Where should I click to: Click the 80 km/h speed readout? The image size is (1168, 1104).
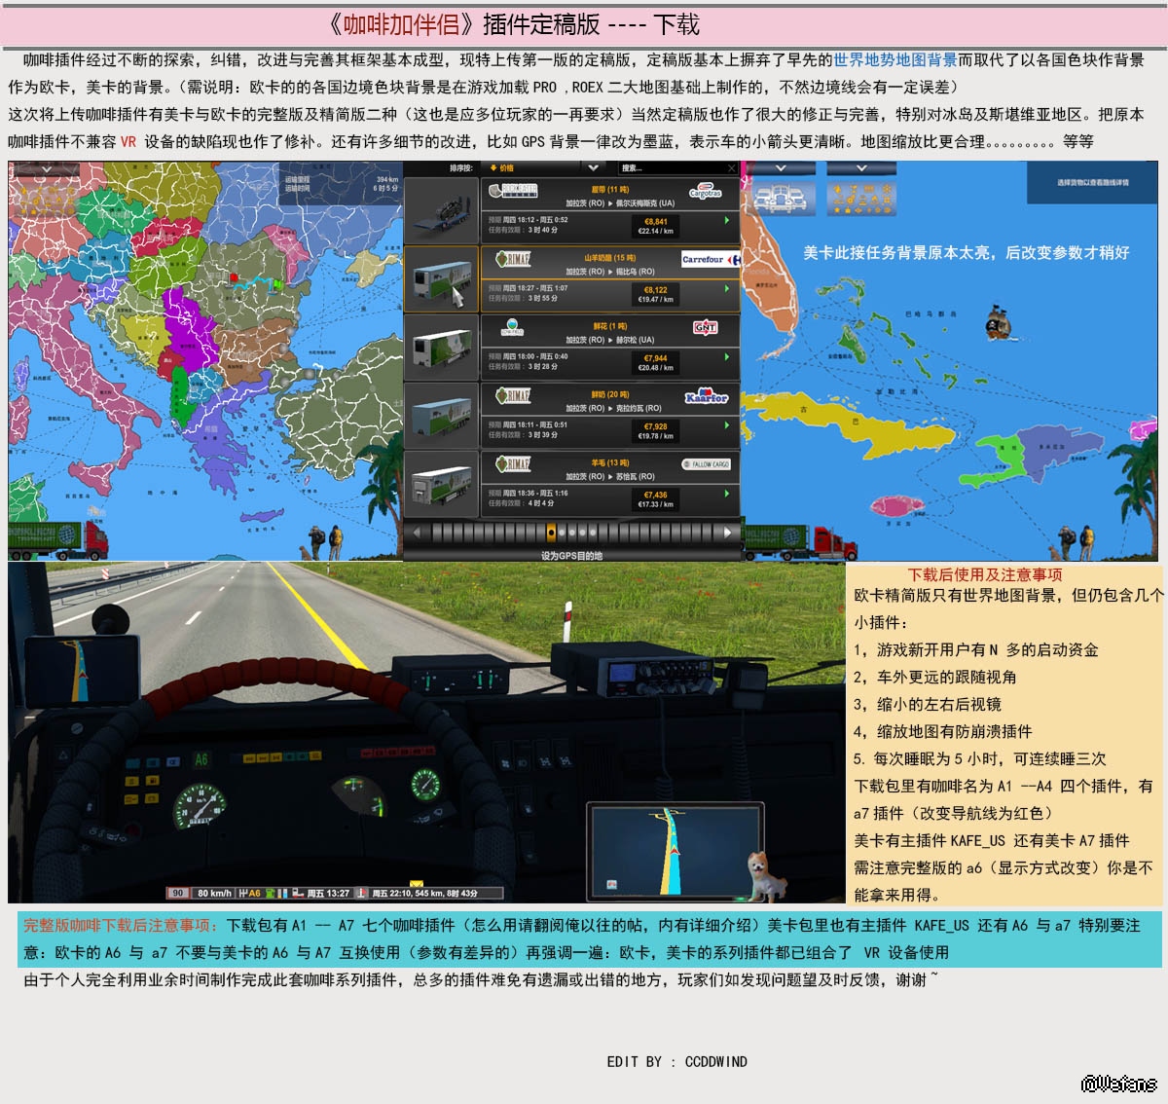pyautogui.click(x=214, y=893)
